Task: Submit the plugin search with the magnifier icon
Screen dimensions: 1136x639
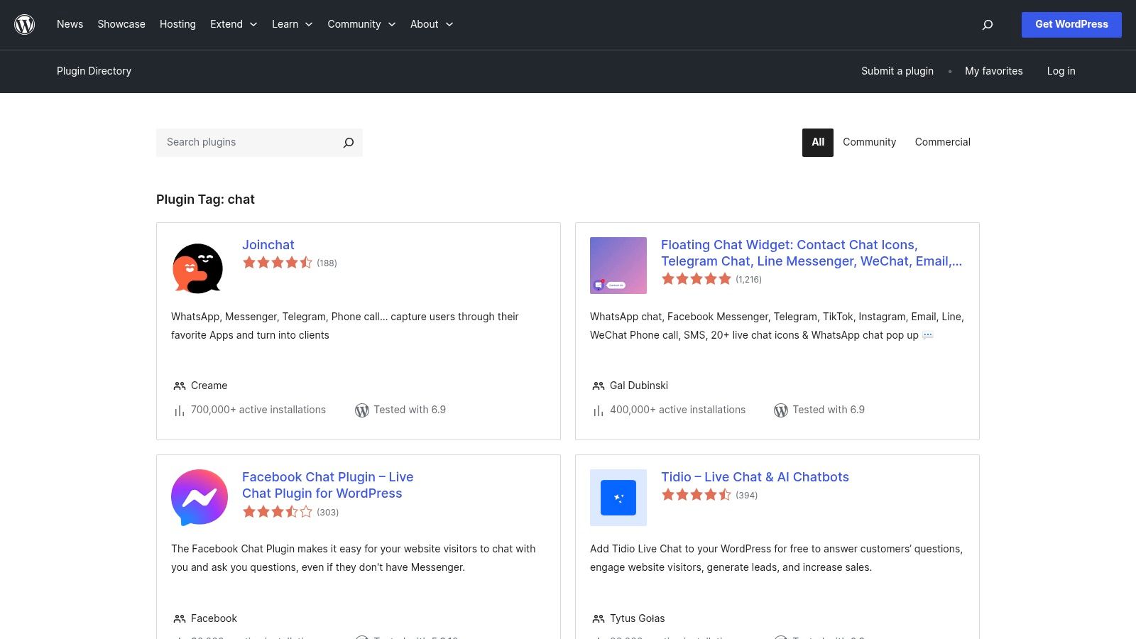Action: tap(349, 143)
